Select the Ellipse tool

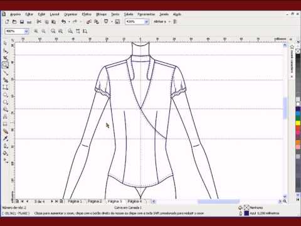[x=5, y=95]
